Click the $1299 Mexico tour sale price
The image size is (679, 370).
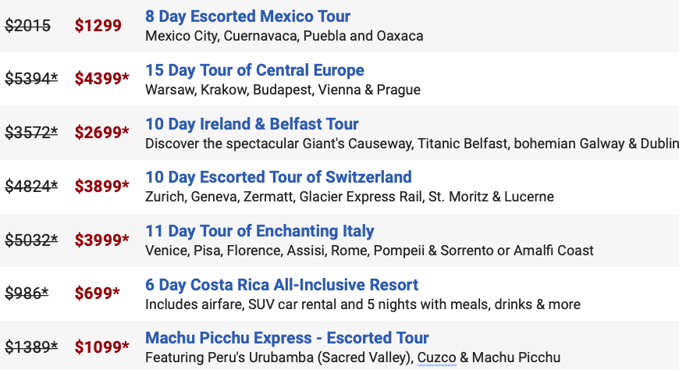[x=98, y=25]
